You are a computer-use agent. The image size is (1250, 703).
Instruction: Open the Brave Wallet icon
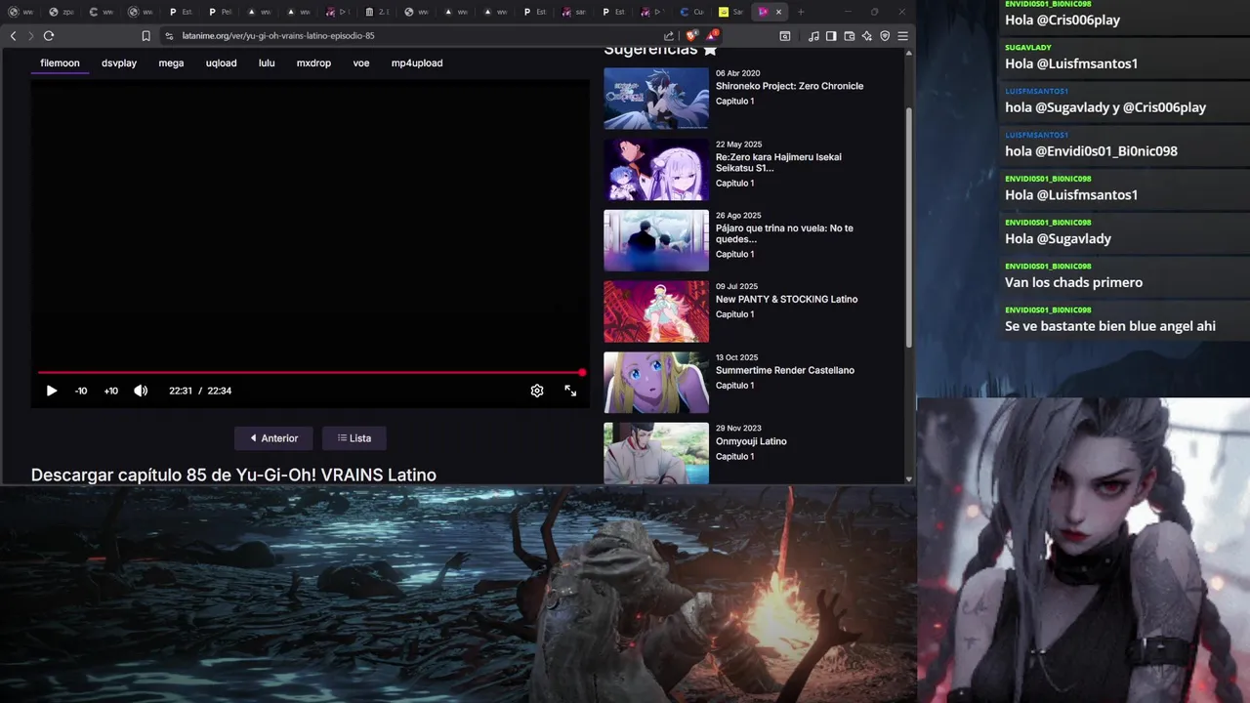click(x=849, y=35)
